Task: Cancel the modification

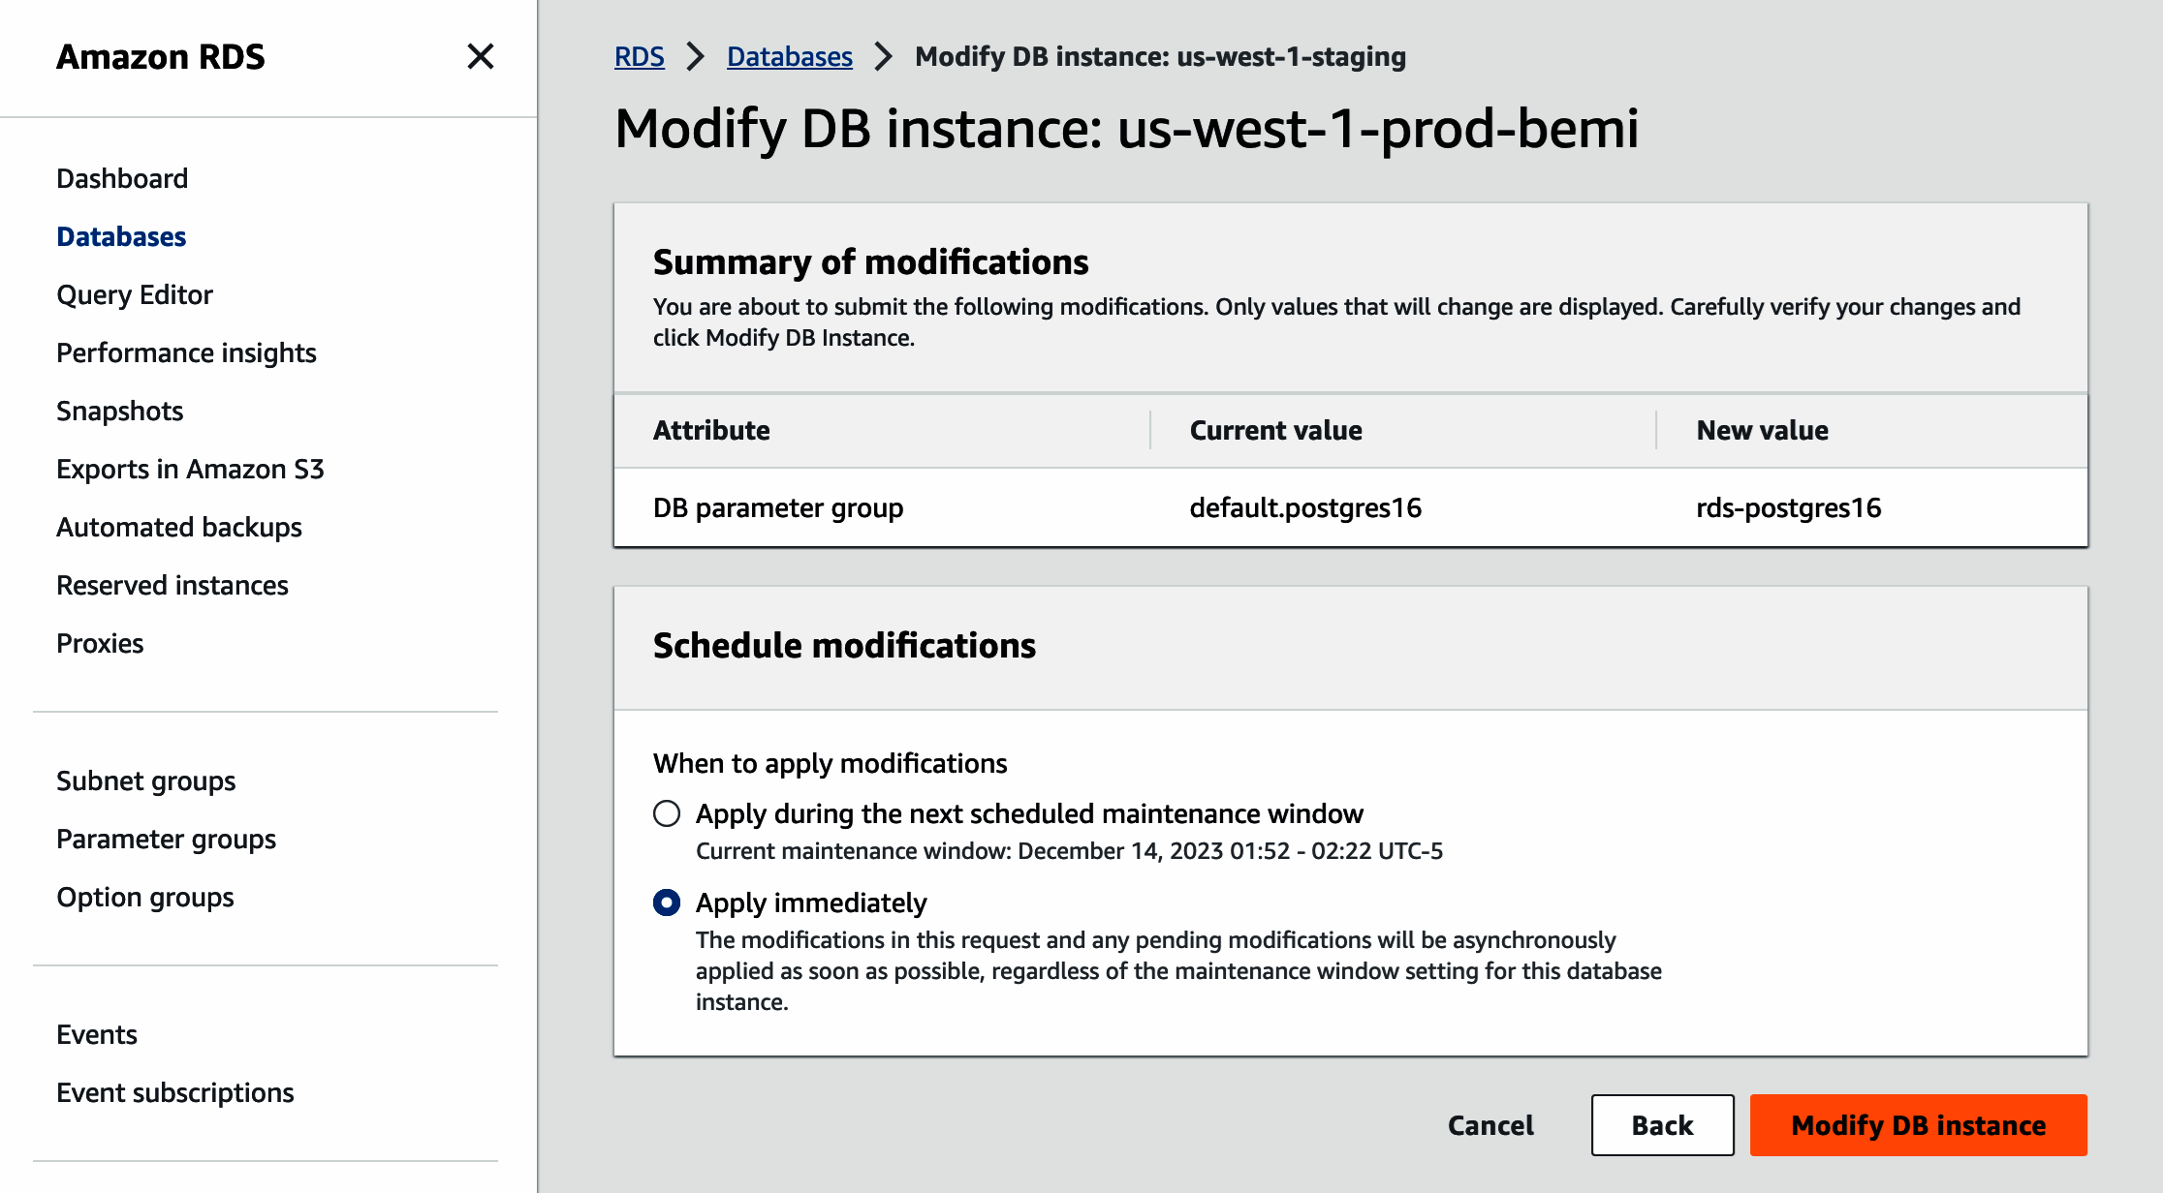Action: pyautogui.click(x=1490, y=1125)
